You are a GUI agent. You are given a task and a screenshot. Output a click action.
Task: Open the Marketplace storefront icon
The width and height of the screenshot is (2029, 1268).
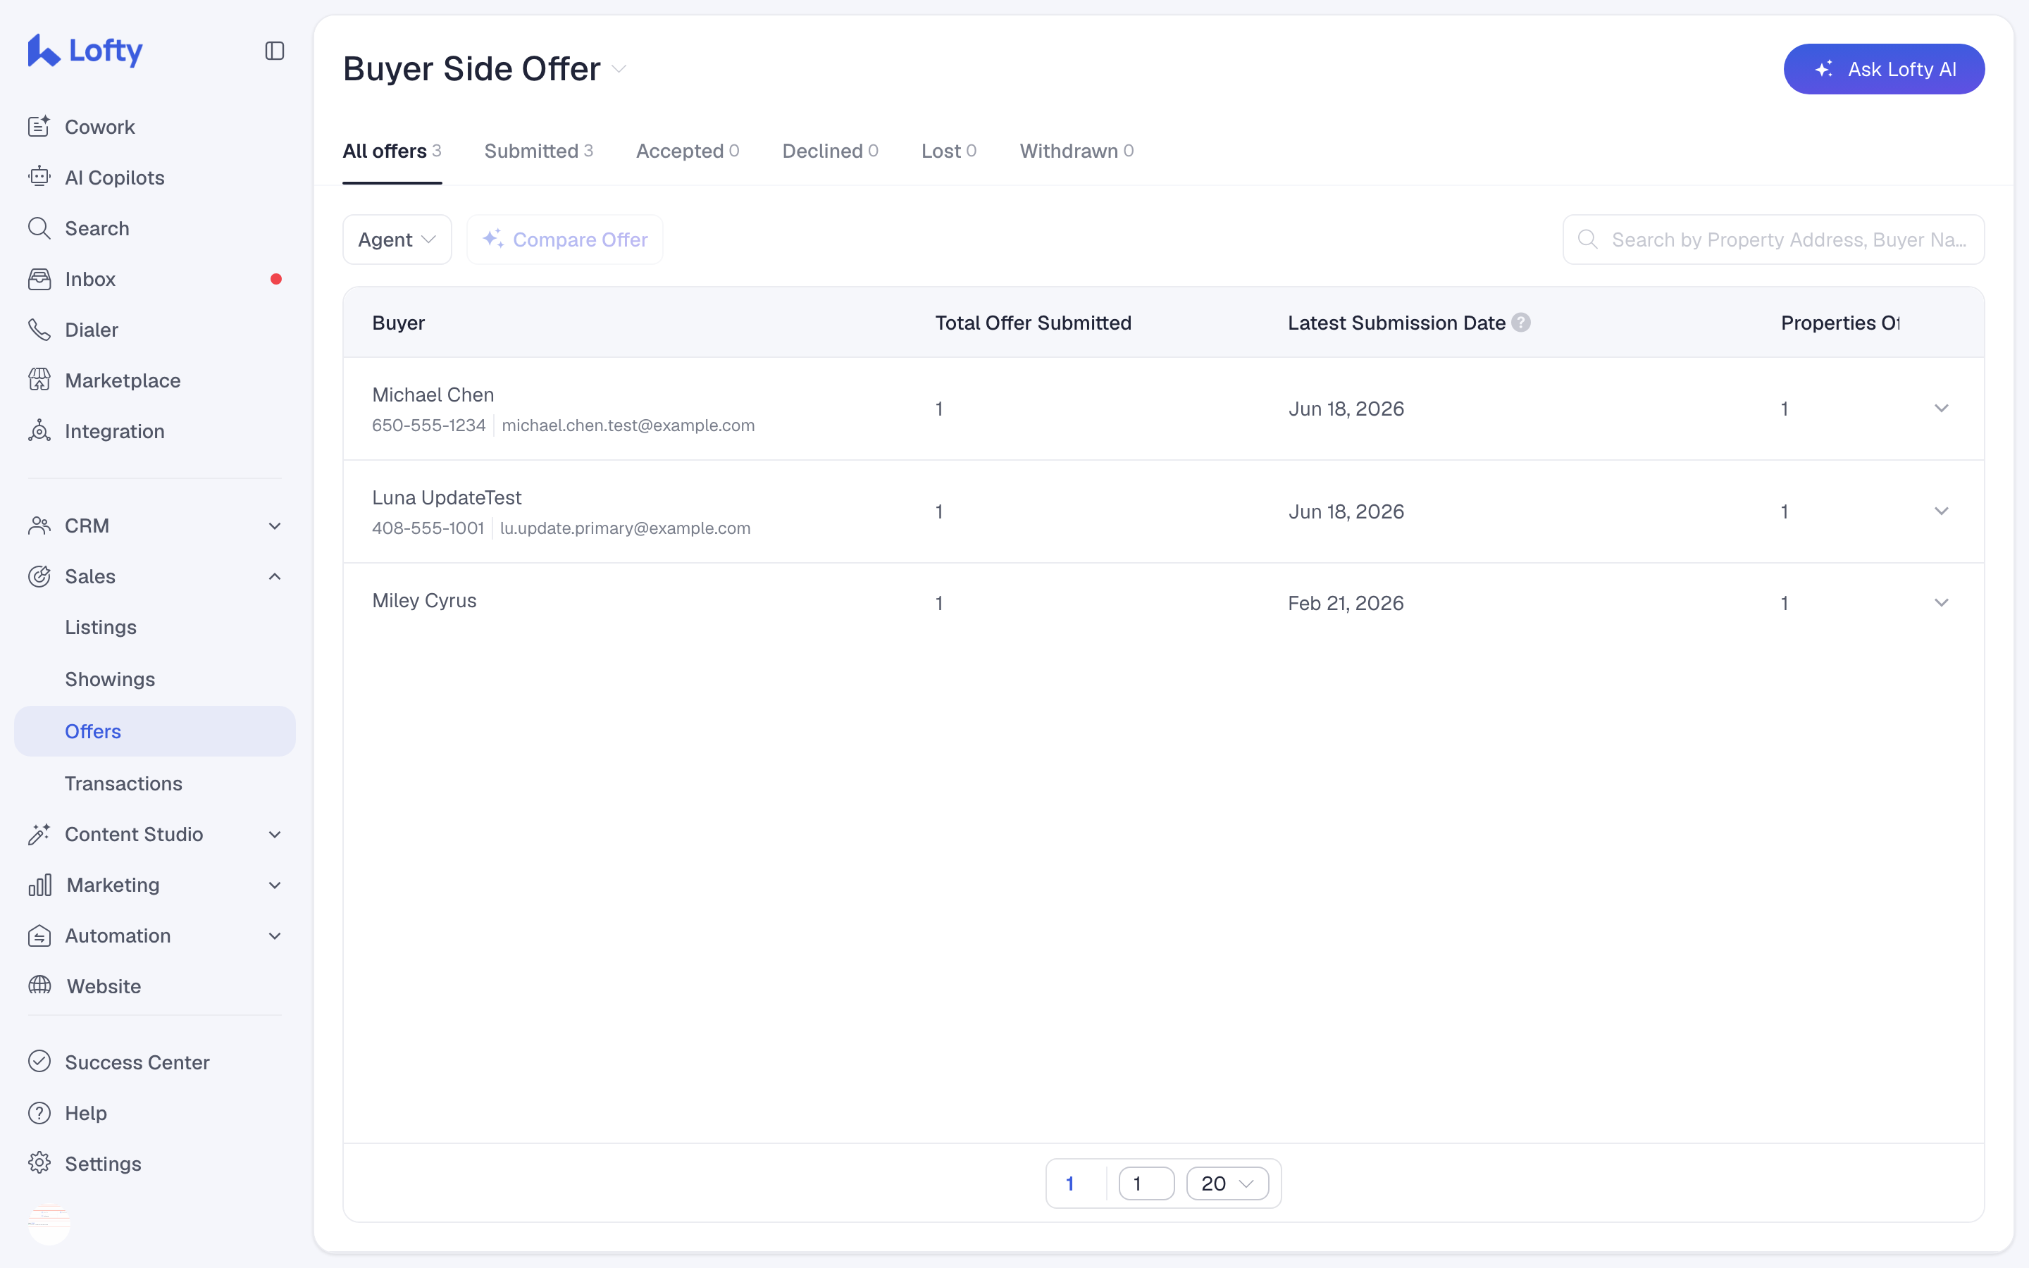tap(39, 380)
